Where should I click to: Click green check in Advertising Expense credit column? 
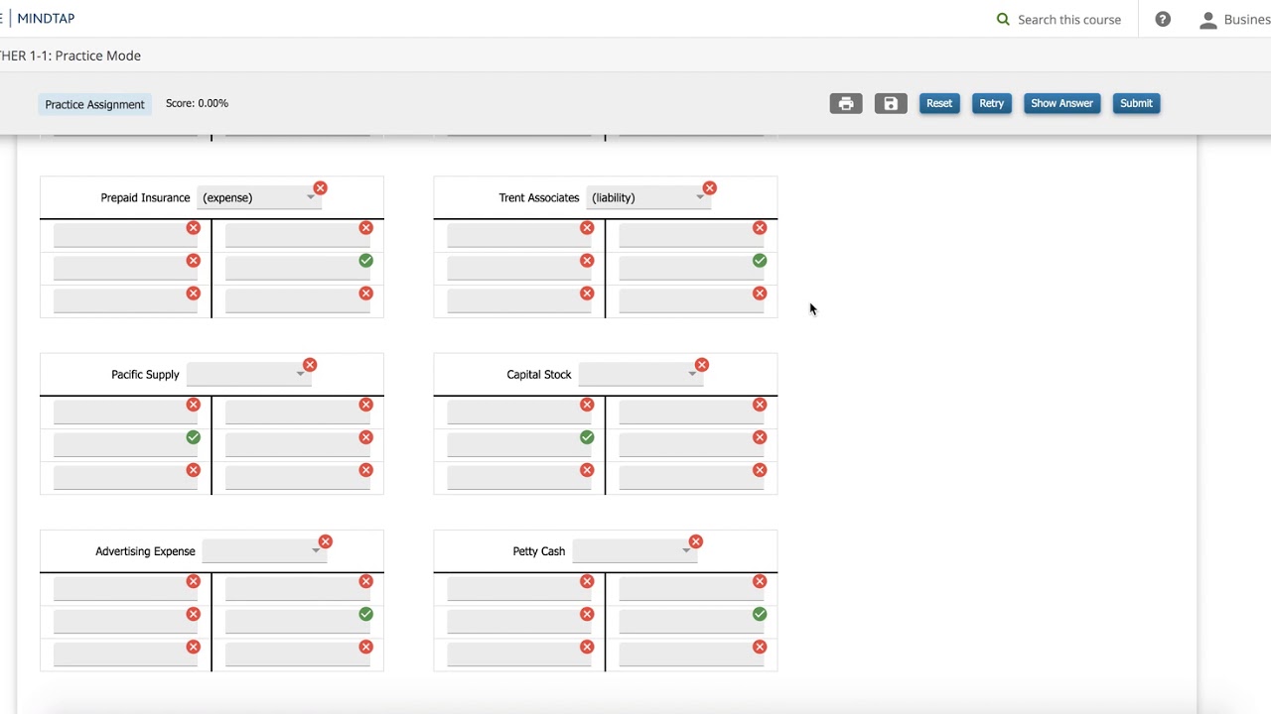pyautogui.click(x=366, y=614)
